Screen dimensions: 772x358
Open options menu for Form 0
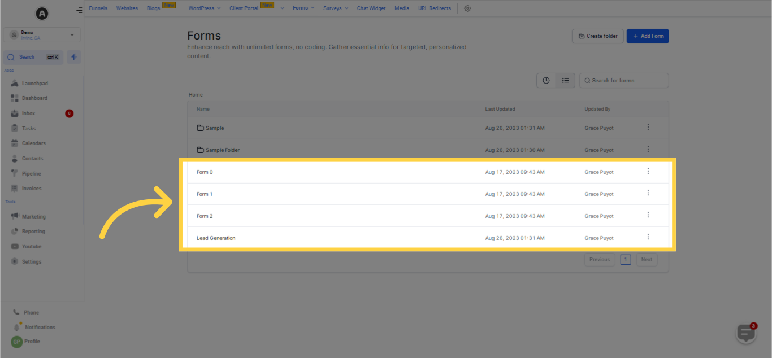(x=648, y=171)
